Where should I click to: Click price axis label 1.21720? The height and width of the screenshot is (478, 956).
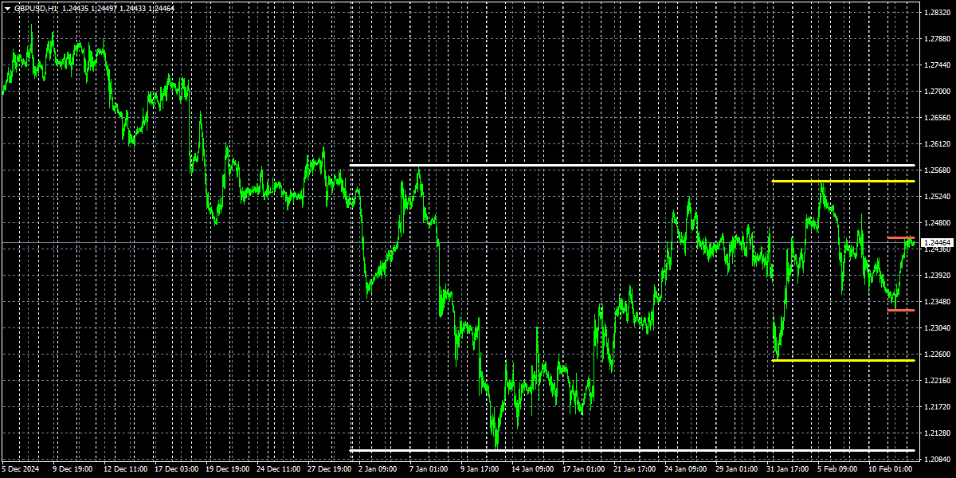pyautogui.click(x=937, y=407)
